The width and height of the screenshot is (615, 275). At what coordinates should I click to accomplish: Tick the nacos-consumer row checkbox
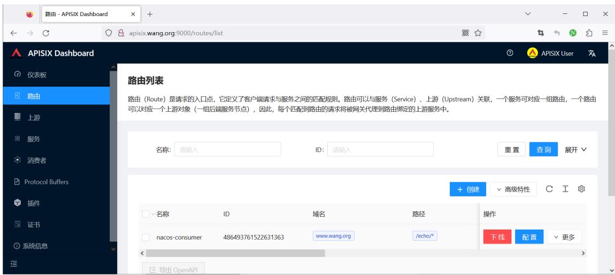146,238
